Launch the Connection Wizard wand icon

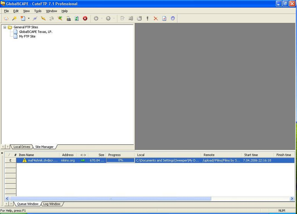coord(14,19)
